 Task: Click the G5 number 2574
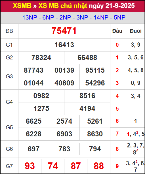(x=64, y=121)
